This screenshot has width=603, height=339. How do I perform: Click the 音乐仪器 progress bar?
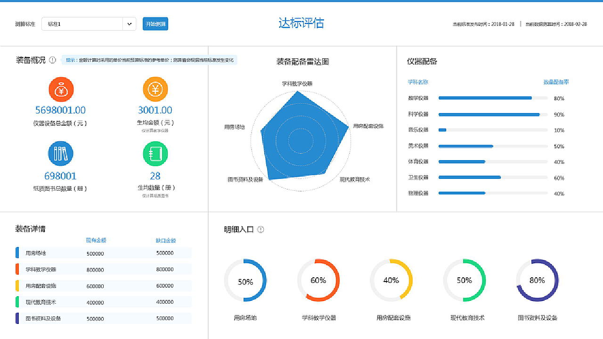[x=493, y=130]
